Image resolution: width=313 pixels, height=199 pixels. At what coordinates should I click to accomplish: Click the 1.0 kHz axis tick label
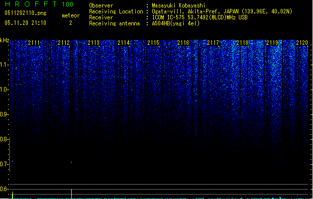pos(4,90)
